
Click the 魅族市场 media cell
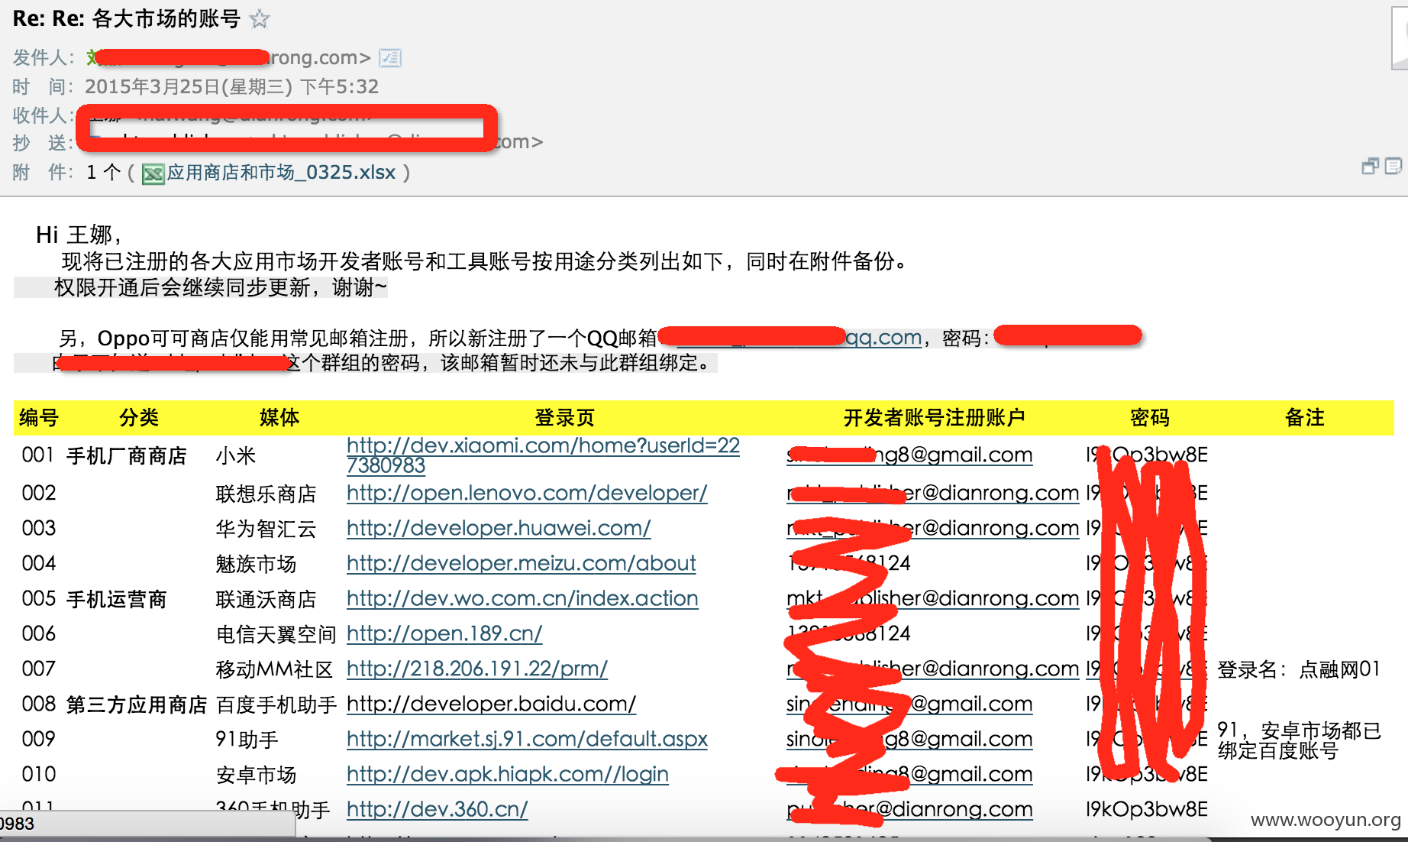coord(257,564)
